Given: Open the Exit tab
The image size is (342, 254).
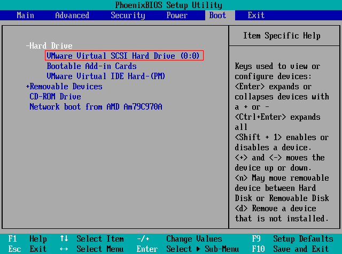Looking at the screenshot, I should tap(256, 16).
